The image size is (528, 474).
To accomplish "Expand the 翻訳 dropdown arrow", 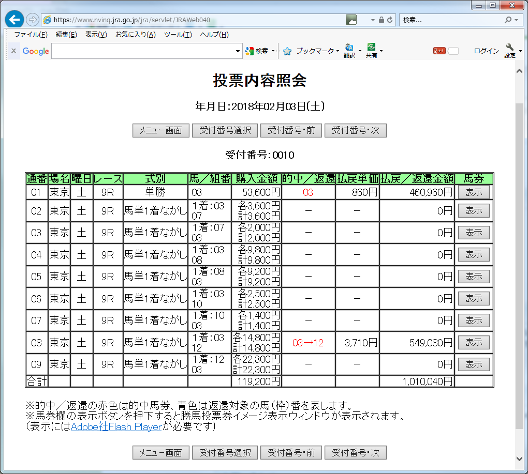I will point(360,51).
